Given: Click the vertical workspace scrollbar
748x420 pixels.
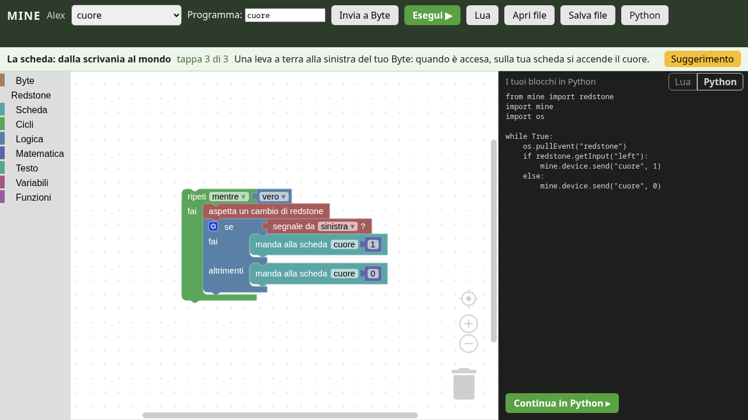Looking at the screenshot, I should point(494,240).
